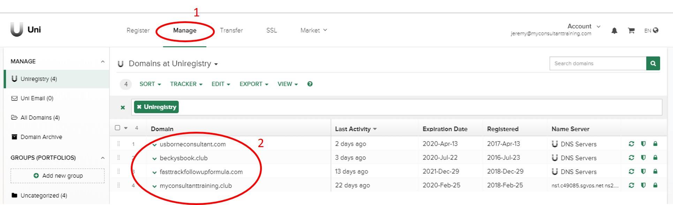673x205 pixels.
Task: Click lock icon for myconsultanttraining.club
Action: [x=655, y=185]
